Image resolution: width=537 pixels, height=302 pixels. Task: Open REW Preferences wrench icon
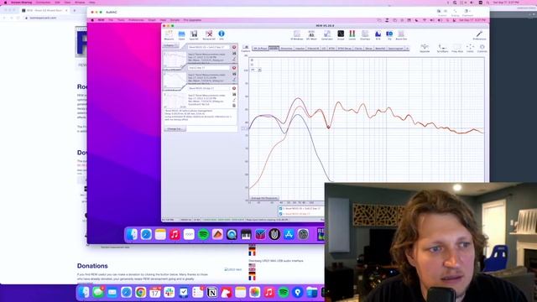pos(479,35)
